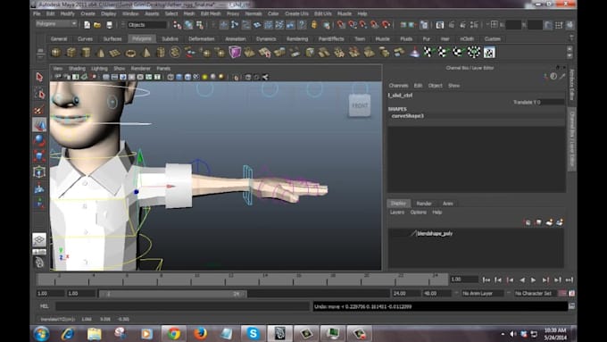Choose the Lasso select tool
The image size is (607, 342).
coord(39,94)
